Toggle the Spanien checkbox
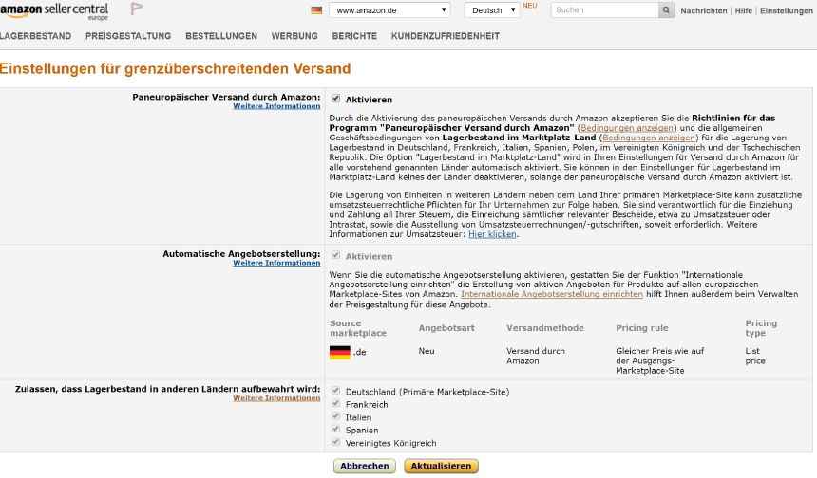The image size is (817, 478). (x=336, y=429)
